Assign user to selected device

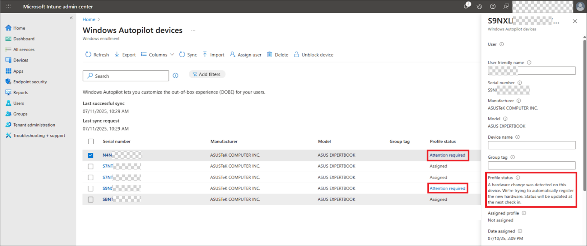[246, 55]
